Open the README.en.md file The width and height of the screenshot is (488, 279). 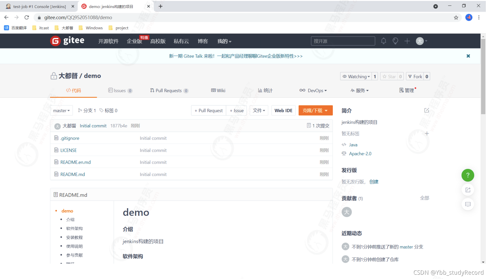(76, 162)
